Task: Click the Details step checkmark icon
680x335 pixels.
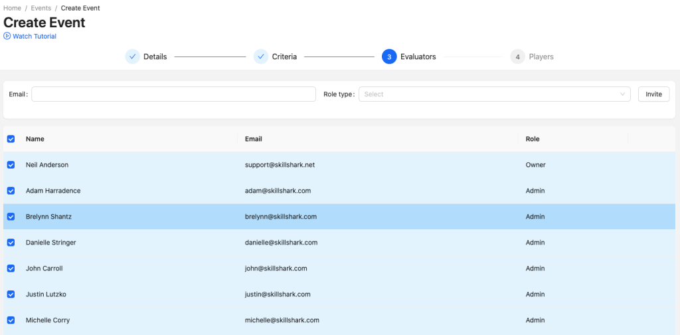Action: pyautogui.click(x=132, y=56)
